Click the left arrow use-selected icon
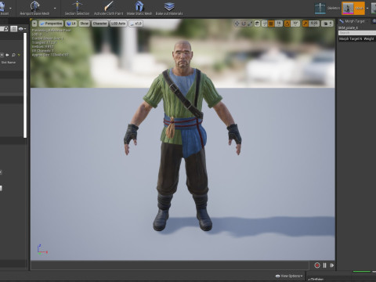Screen dimensions: 376x282 click(7, 55)
